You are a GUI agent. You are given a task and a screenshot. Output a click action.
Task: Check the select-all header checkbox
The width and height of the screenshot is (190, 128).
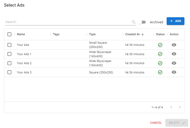tap(10, 34)
